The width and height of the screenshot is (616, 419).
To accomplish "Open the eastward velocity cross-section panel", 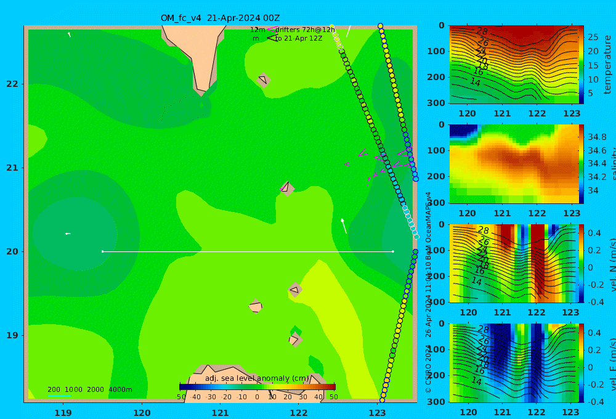I will [514, 363].
